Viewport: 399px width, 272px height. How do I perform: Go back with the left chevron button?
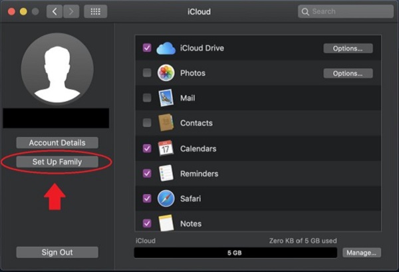[x=55, y=11]
